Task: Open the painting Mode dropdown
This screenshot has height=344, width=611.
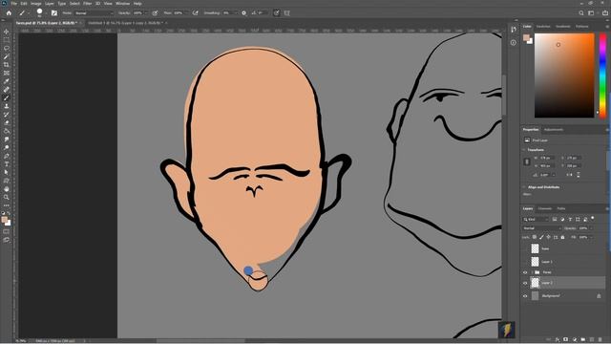Action: click(x=94, y=12)
